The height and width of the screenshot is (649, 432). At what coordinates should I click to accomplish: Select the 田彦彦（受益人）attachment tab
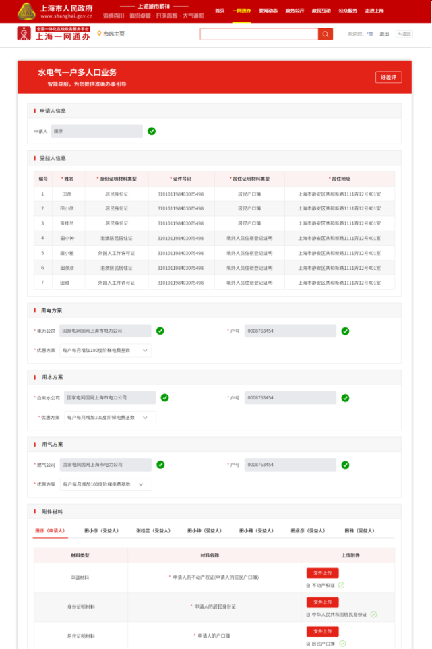pos(307,531)
